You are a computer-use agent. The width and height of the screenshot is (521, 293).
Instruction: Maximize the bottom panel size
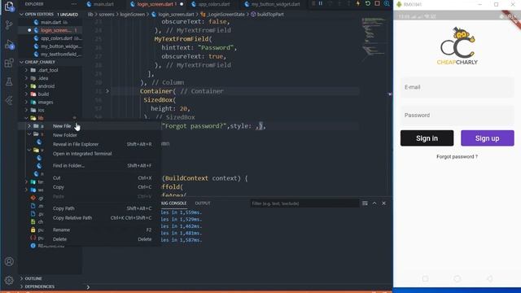[x=374, y=203]
